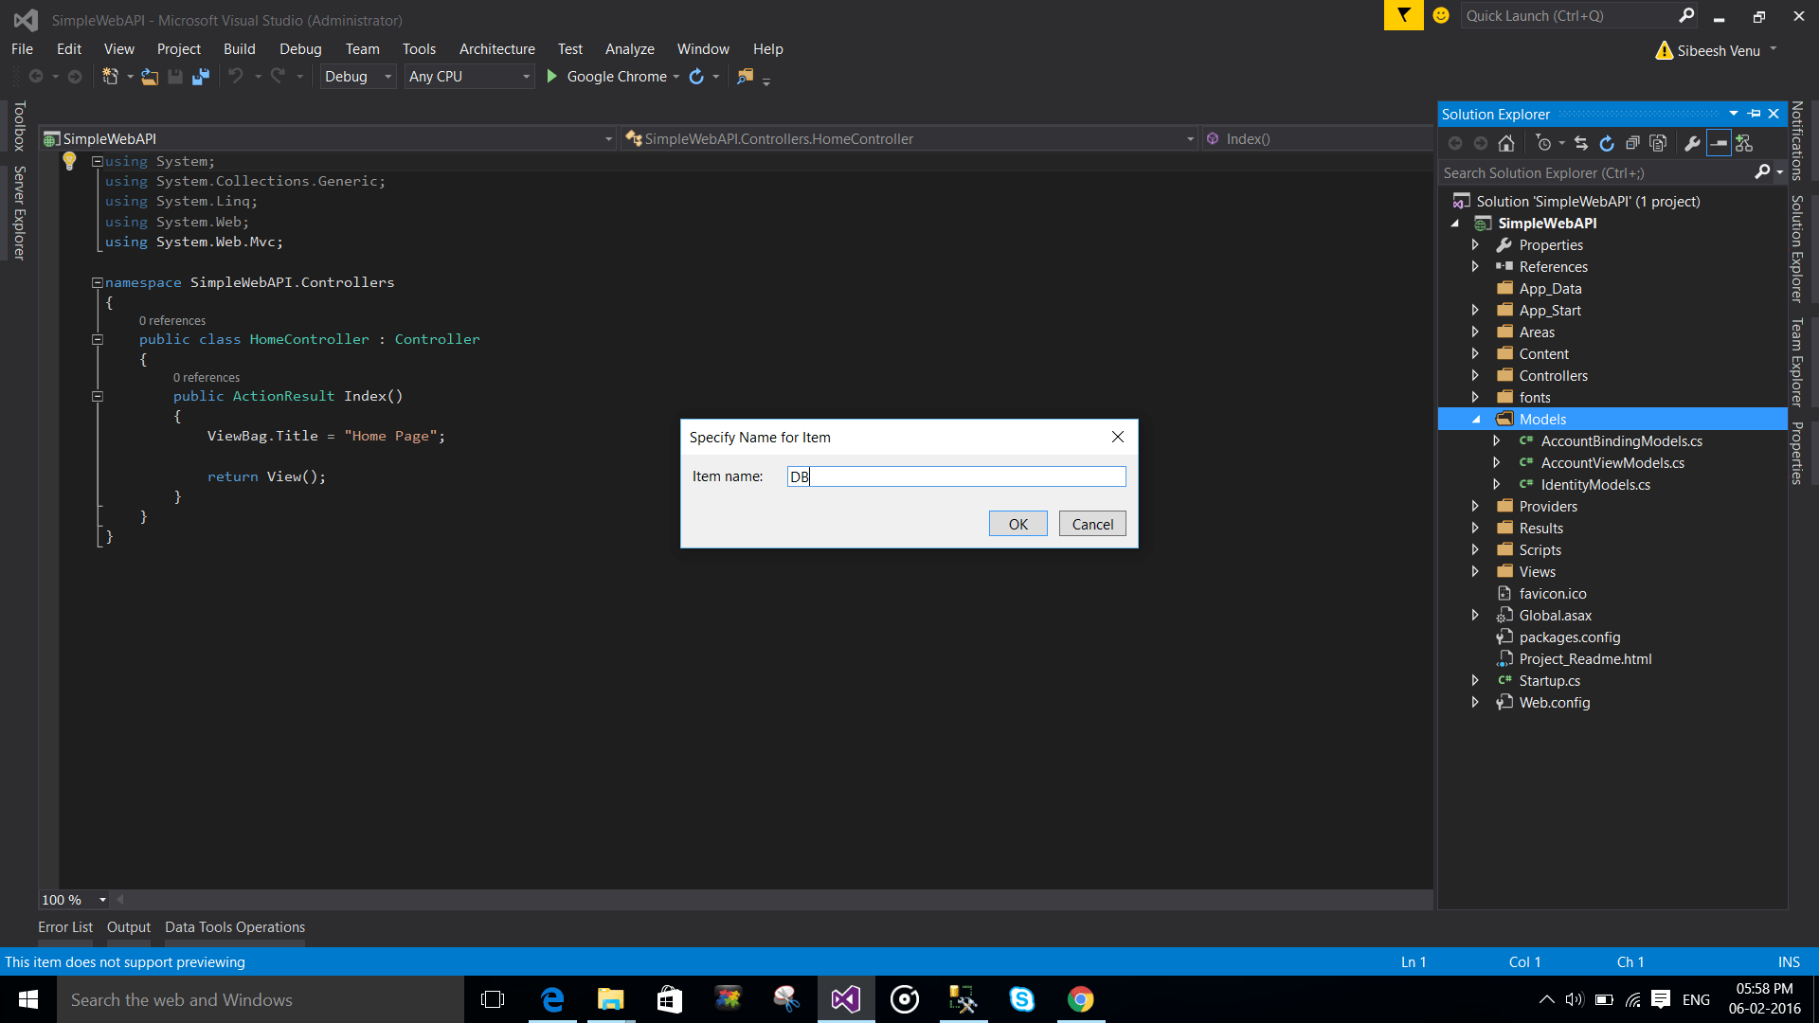This screenshot has height=1023, width=1819.
Task: Open the Any CPU platform dropdown
Action: 470,77
